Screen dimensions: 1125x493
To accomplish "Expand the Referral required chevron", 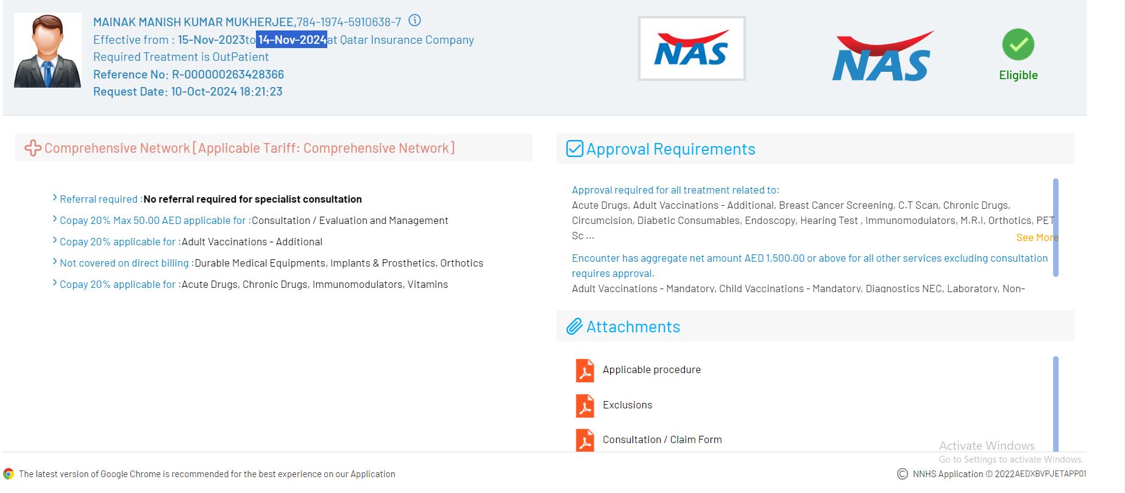I will click(x=55, y=198).
